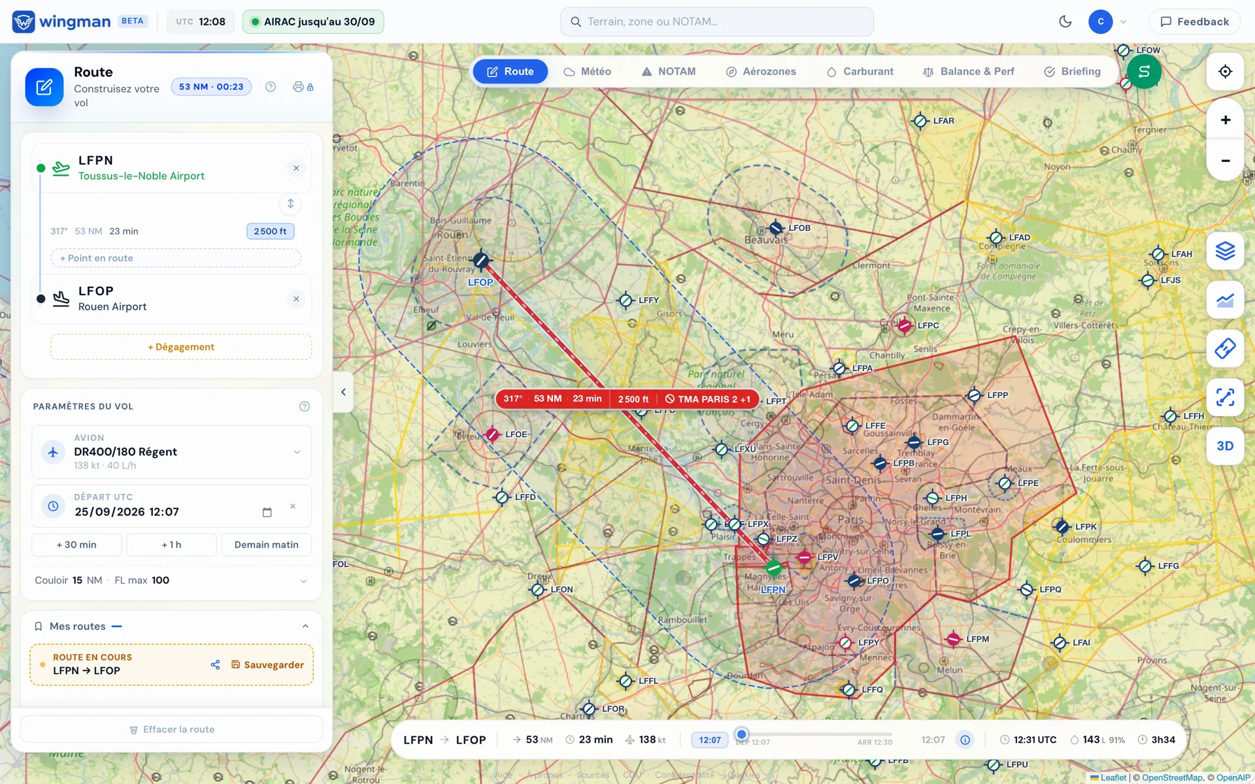The height and width of the screenshot is (784, 1255).
Task: Click the green route sync icon
Action: pos(1144,71)
